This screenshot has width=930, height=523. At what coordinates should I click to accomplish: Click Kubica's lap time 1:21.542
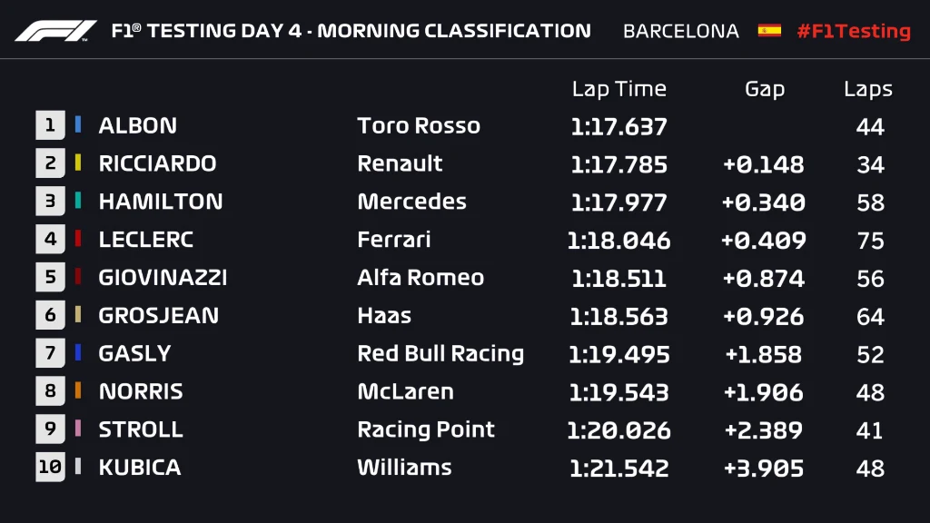pos(618,469)
